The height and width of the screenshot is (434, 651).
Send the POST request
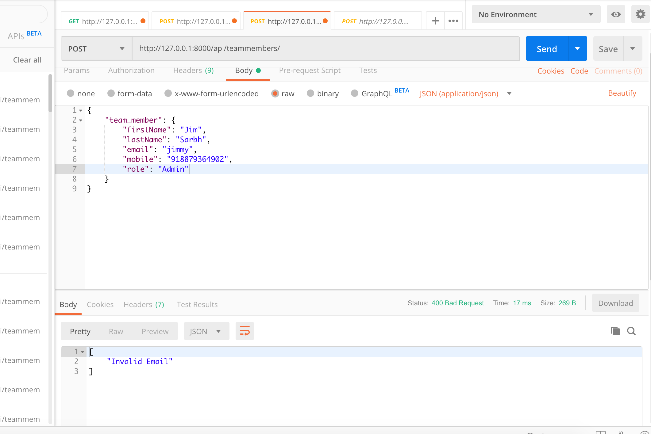[547, 49]
